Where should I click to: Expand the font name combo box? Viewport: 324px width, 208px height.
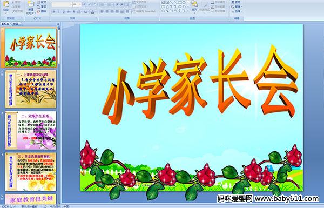tap(62, 4)
